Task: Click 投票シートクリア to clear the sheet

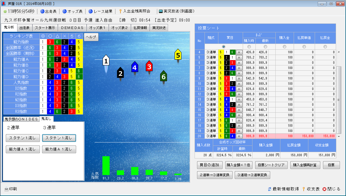Action: coord(271,165)
